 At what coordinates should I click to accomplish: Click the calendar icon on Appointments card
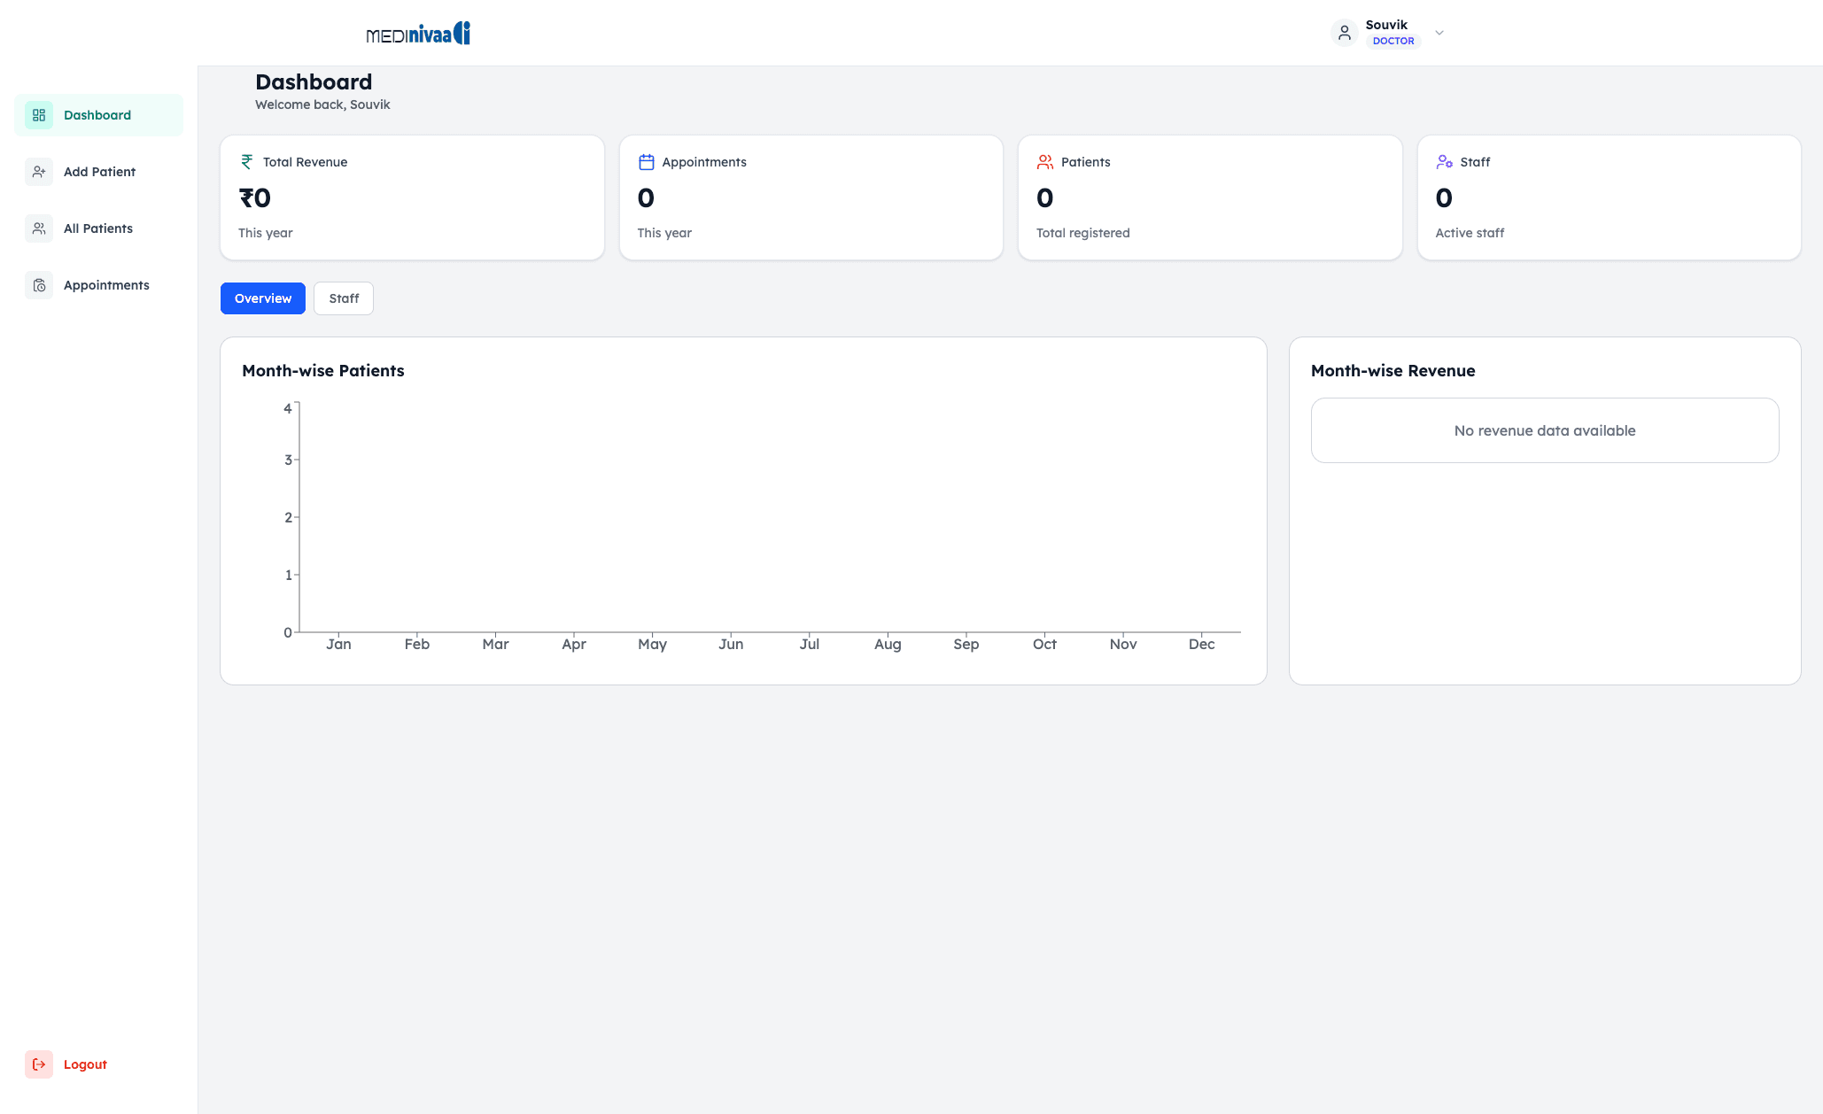tap(647, 162)
